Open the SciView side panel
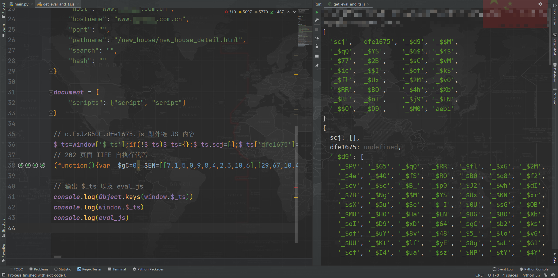This screenshot has height=278, width=558. (x=555, y=96)
